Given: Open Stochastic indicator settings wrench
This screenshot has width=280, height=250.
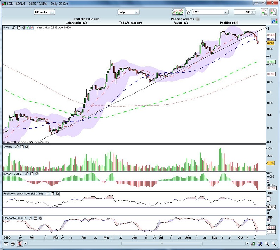Looking at the screenshot, I should [x=31, y=218].
